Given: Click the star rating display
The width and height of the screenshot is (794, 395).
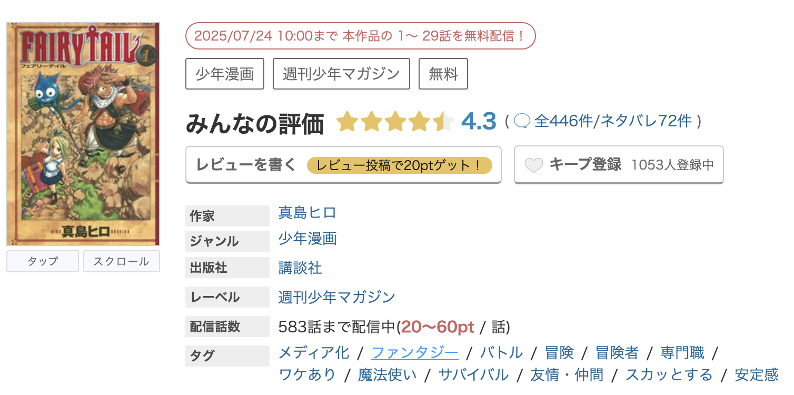Looking at the screenshot, I should coord(395,122).
